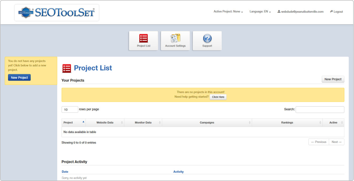Click the SEOToolSet logo
This screenshot has height=181, width=354.
(57, 13)
